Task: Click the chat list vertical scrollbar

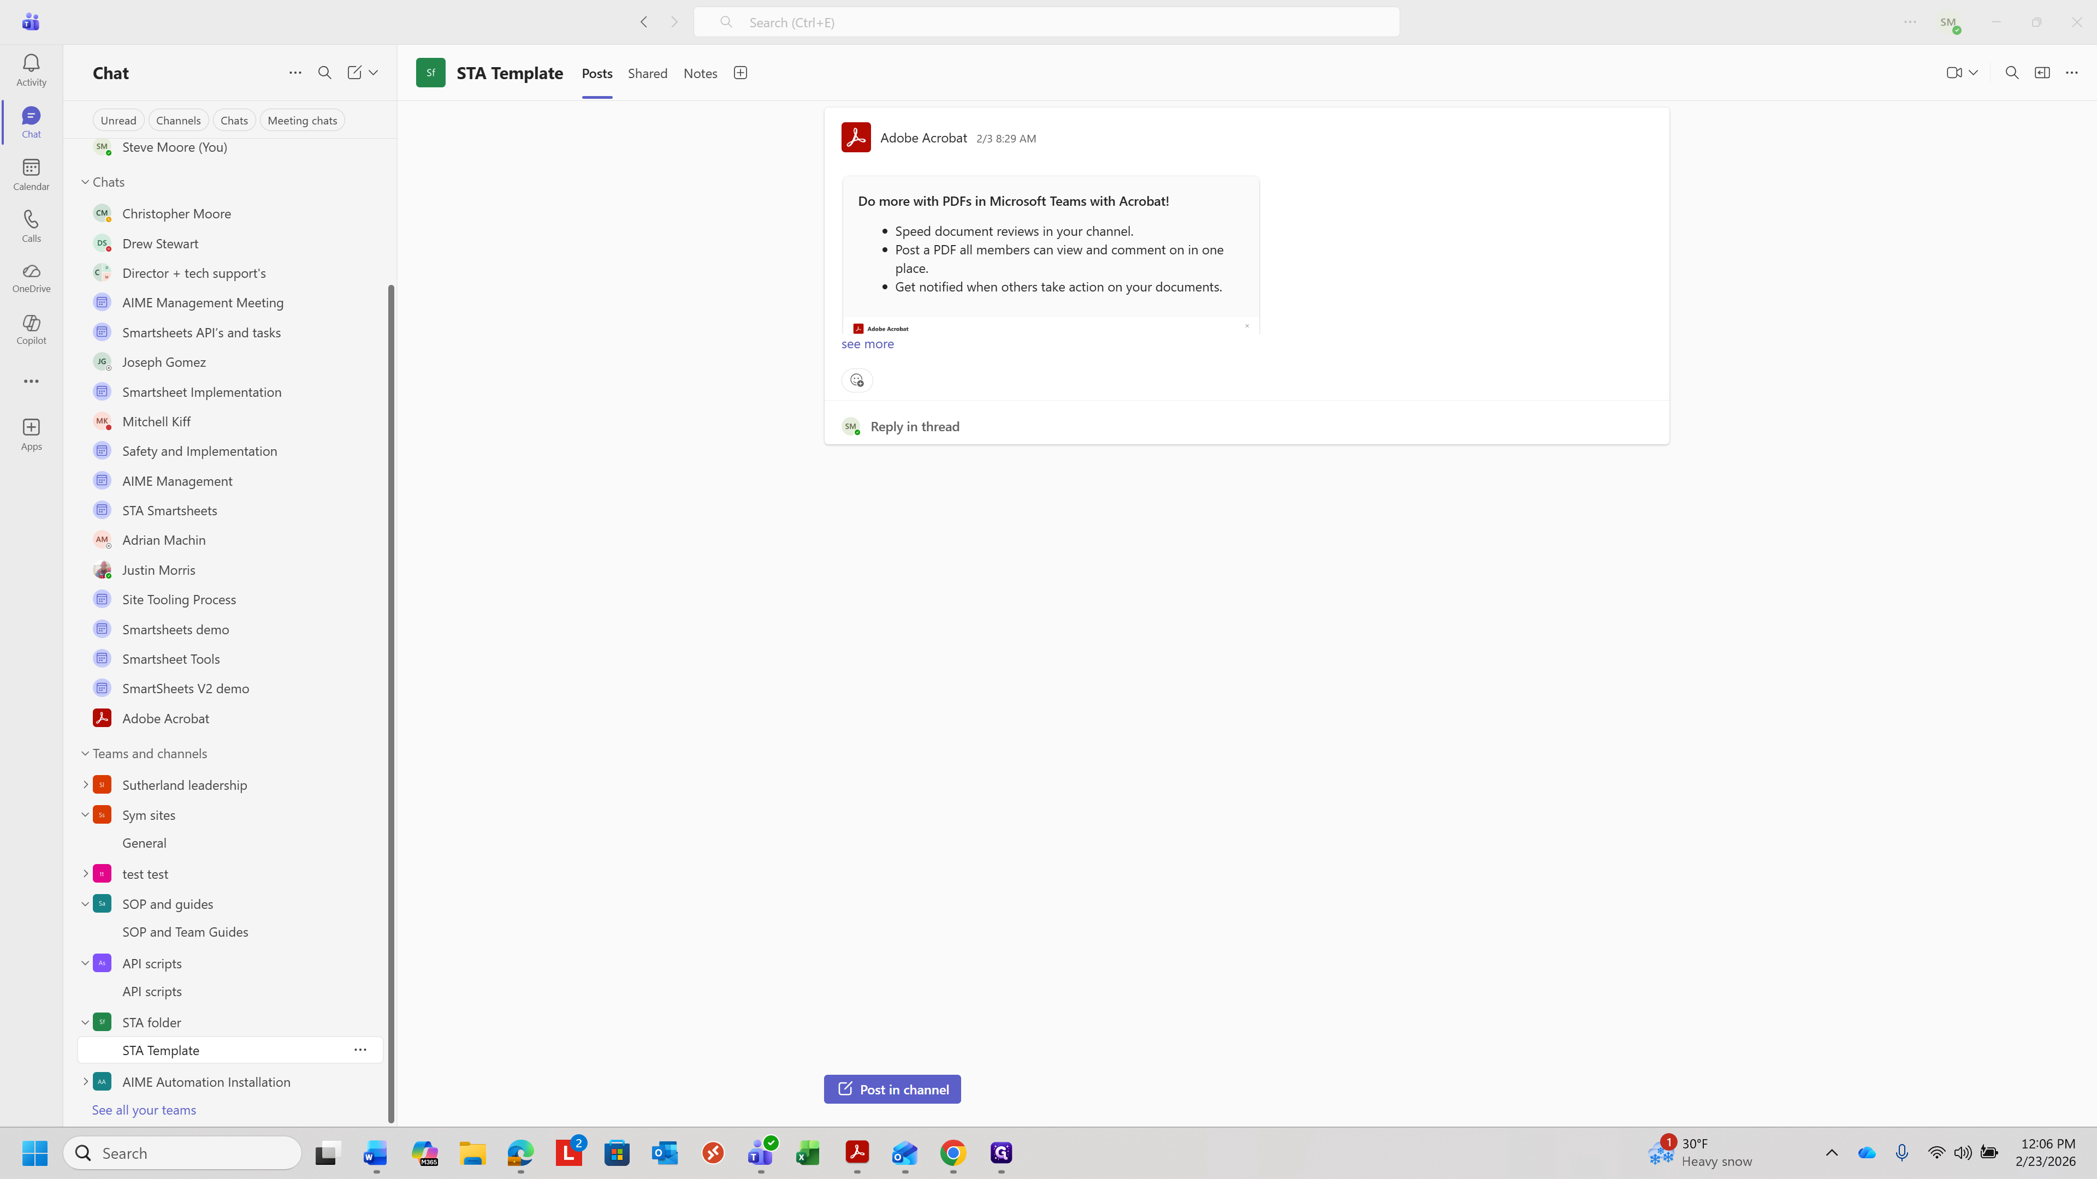Action: point(391,700)
